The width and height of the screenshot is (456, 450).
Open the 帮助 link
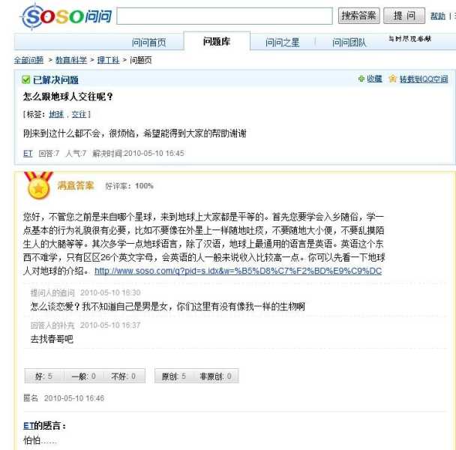[438, 16]
